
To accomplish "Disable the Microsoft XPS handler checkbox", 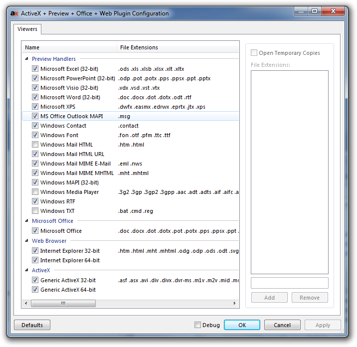I will (35, 107).
